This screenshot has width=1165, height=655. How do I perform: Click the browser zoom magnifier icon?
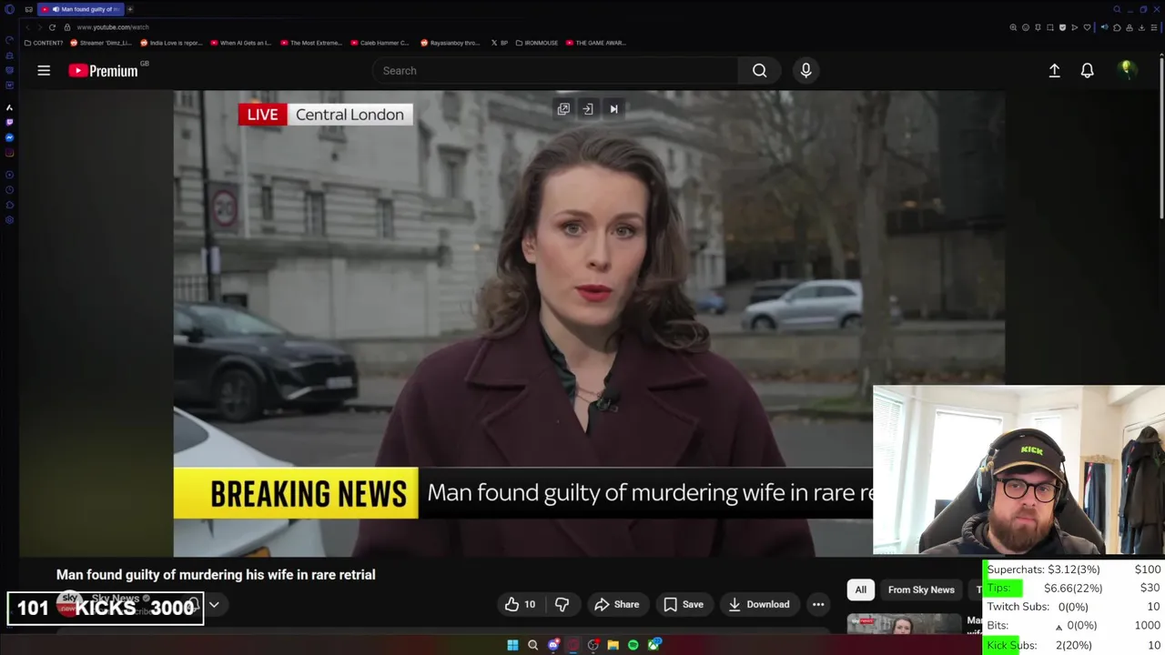click(1013, 27)
